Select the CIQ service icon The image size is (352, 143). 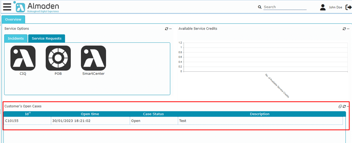[x=23, y=58]
